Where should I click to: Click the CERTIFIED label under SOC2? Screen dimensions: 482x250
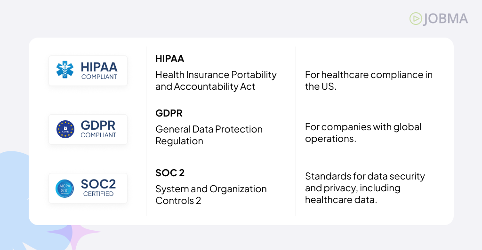98,194
